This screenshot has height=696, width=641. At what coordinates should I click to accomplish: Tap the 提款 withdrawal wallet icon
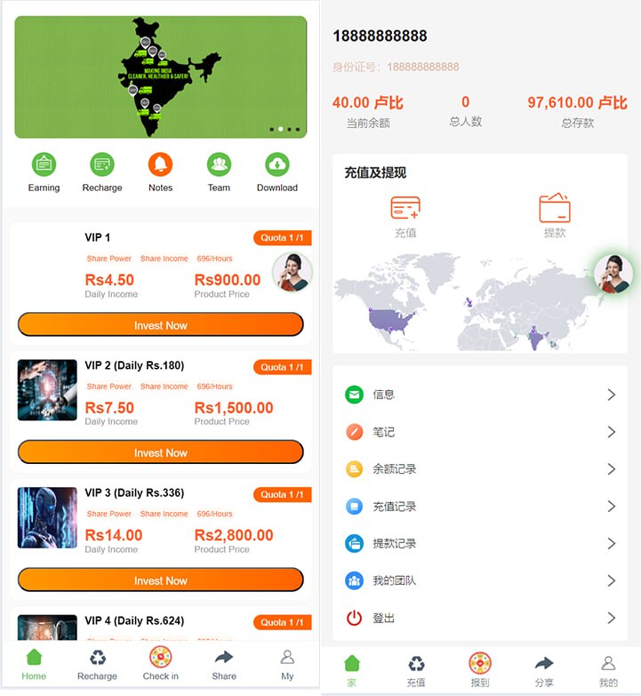tap(555, 208)
